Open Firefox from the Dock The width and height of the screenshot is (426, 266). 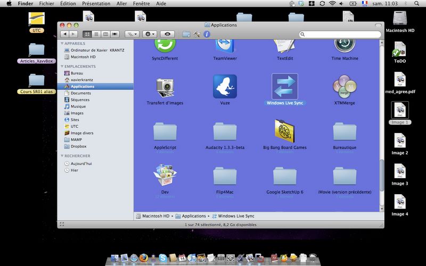tap(144, 257)
